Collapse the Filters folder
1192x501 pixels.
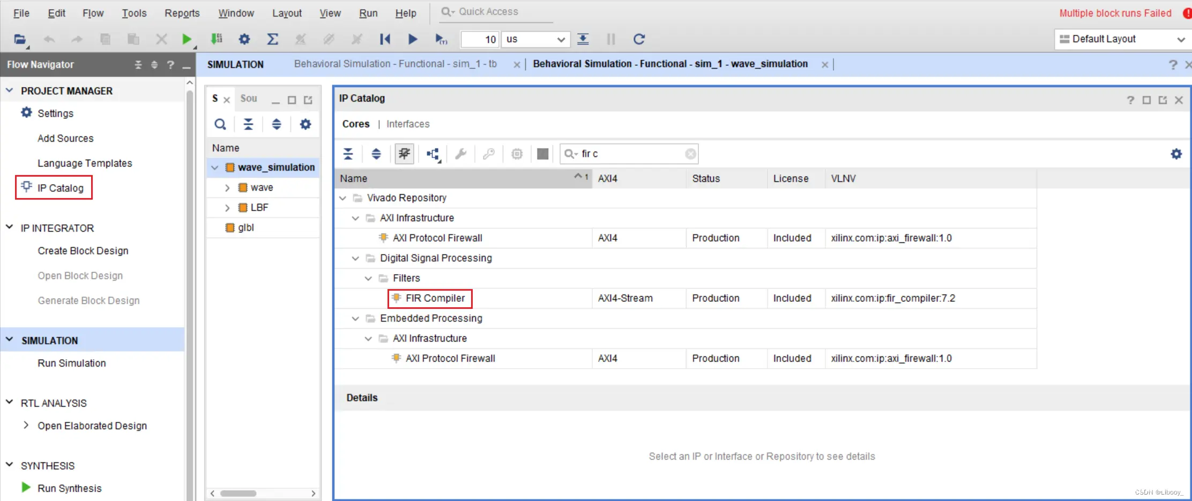point(368,278)
